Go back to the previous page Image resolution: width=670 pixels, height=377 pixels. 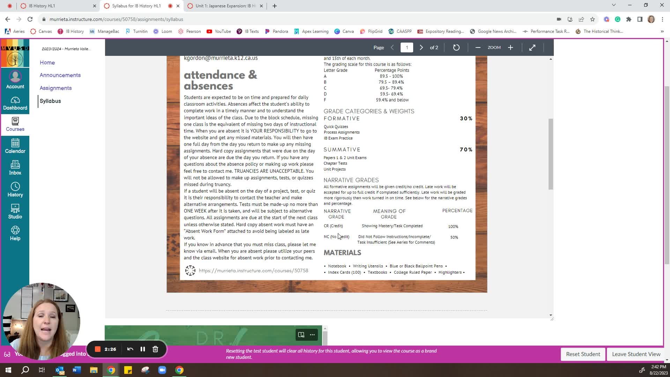(x=8, y=19)
